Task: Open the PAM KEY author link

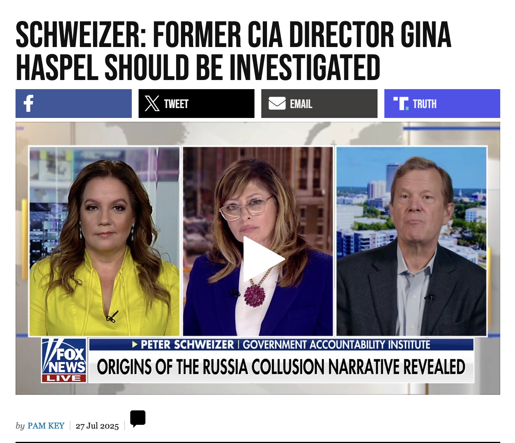Action: click(46, 426)
